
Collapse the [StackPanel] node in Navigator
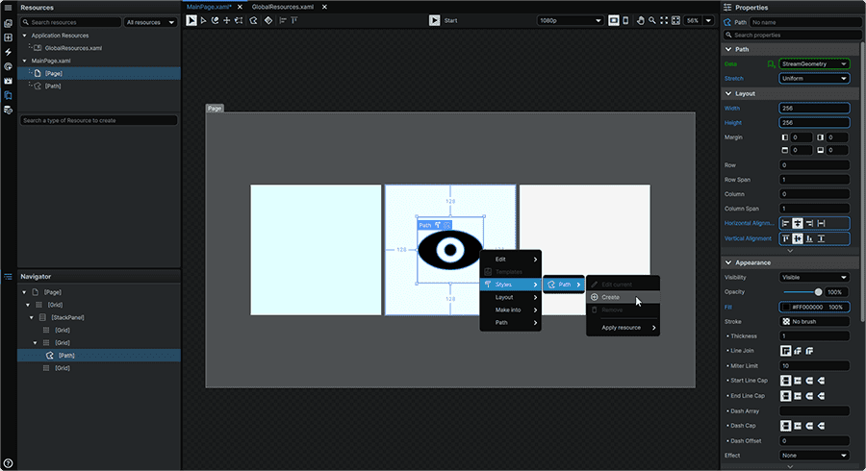32,317
